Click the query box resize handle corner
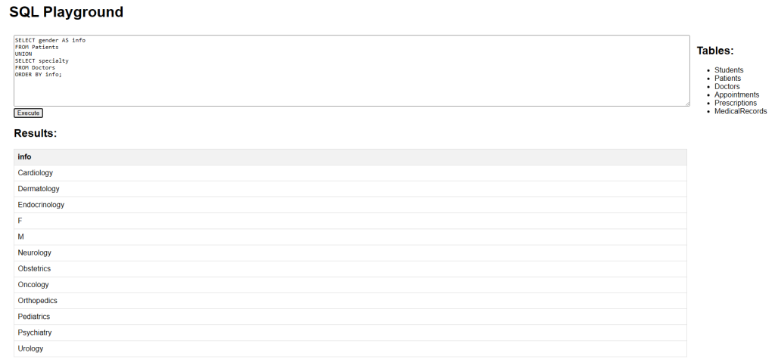 686,104
